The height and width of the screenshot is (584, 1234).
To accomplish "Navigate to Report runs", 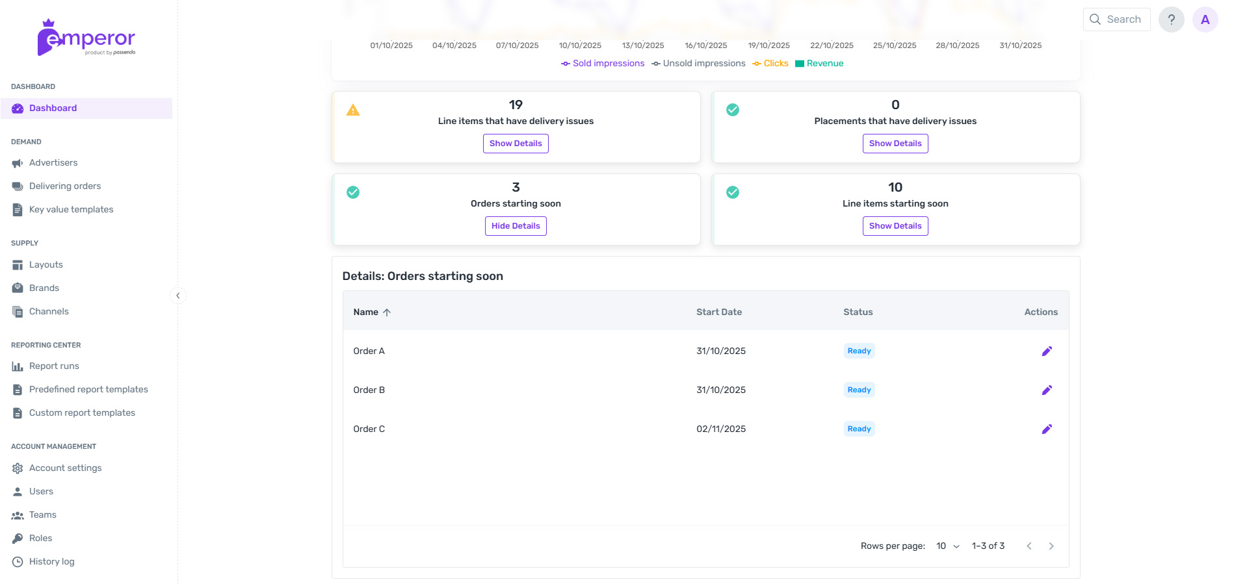I will pyautogui.click(x=54, y=366).
